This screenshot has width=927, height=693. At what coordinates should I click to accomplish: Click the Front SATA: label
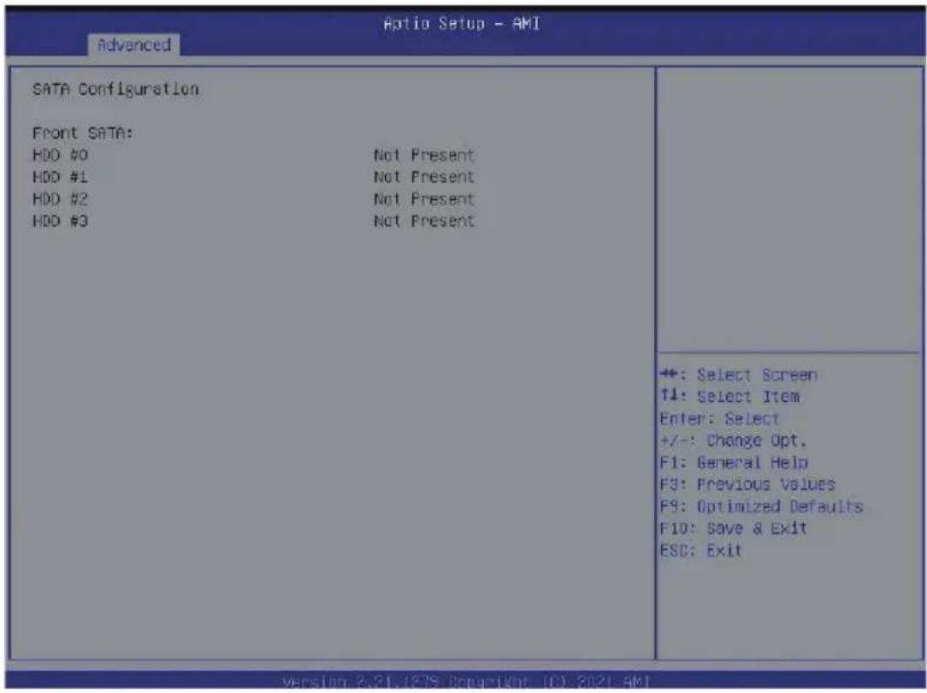[x=83, y=133]
